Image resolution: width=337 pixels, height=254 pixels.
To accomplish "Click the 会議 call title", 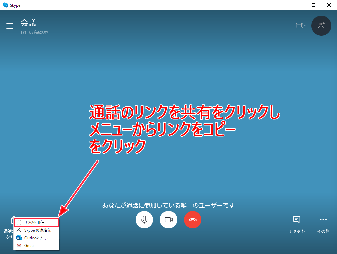I will 28,23.
